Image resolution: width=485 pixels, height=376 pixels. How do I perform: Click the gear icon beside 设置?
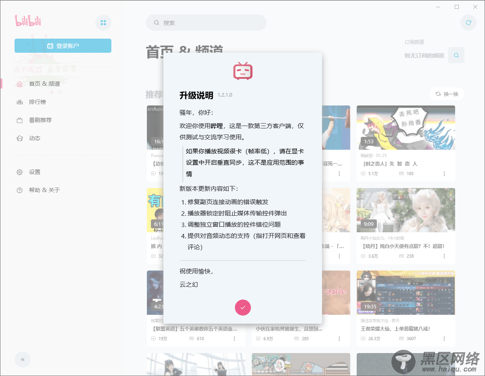(x=19, y=172)
